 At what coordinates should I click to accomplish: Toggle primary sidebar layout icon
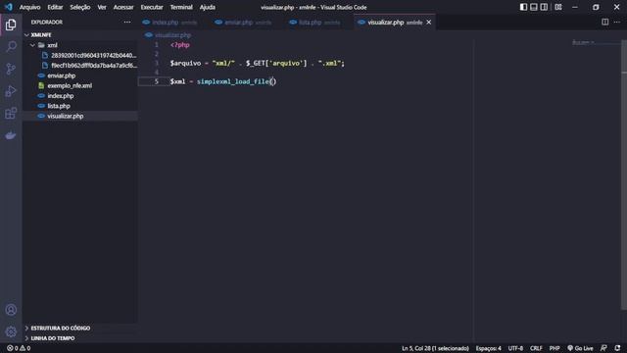click(x=523, y=7)
